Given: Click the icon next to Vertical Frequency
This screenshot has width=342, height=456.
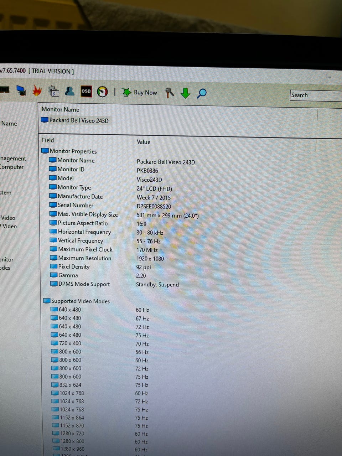Looking at the screenshot, I should point(53,240).
